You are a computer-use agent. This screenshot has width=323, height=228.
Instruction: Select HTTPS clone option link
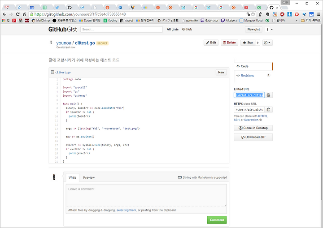click(x=262, y=116)
